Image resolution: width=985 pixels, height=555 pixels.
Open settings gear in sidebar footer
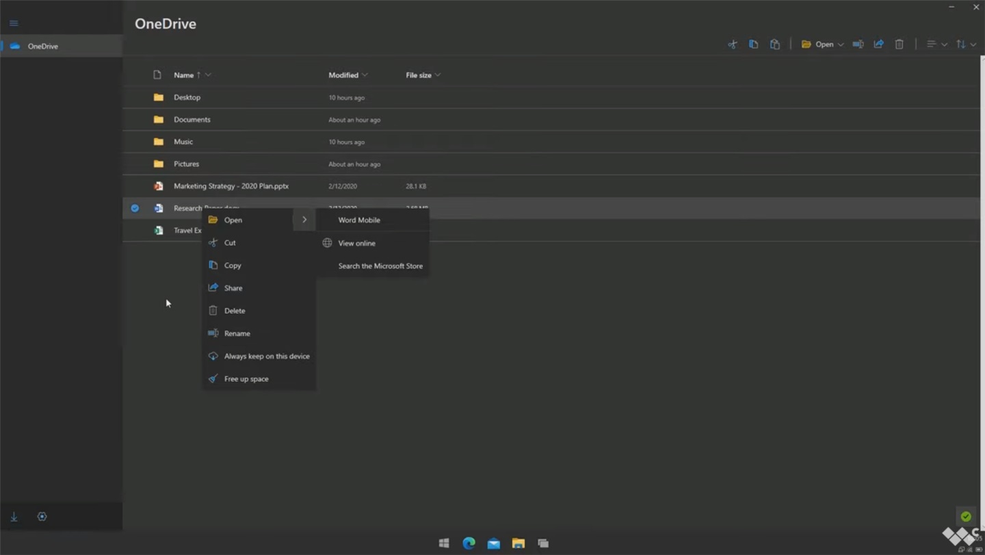pyautogui.click(x=42, y=517)
